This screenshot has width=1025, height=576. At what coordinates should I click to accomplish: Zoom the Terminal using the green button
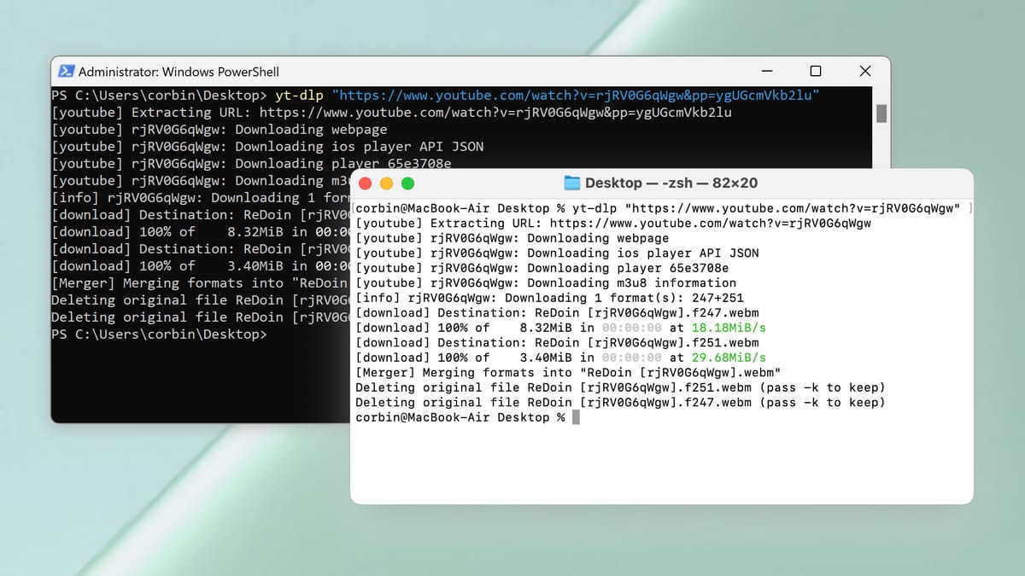point(407,183)
